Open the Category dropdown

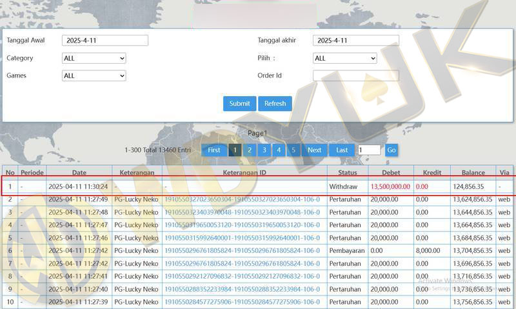coord(94,58)
